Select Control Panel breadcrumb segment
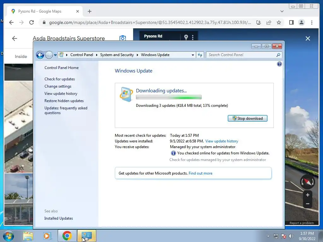Image resolution: width=323 pixels, height=242 pixels. pos(82,55)
